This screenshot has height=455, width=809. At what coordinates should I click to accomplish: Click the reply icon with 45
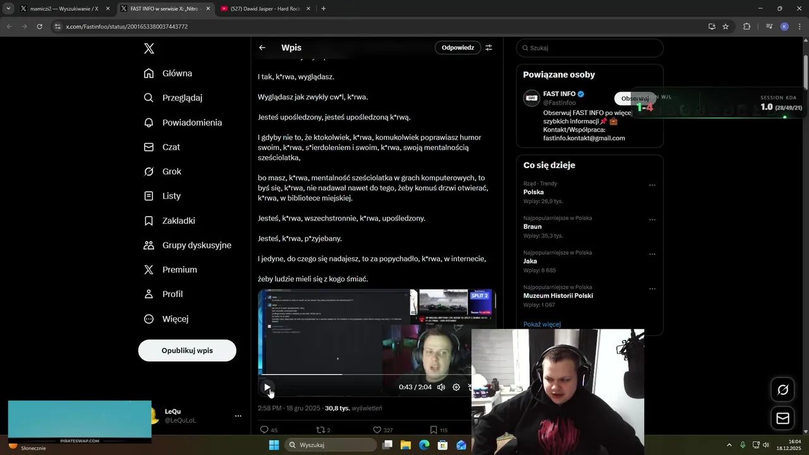pos(265,430)
